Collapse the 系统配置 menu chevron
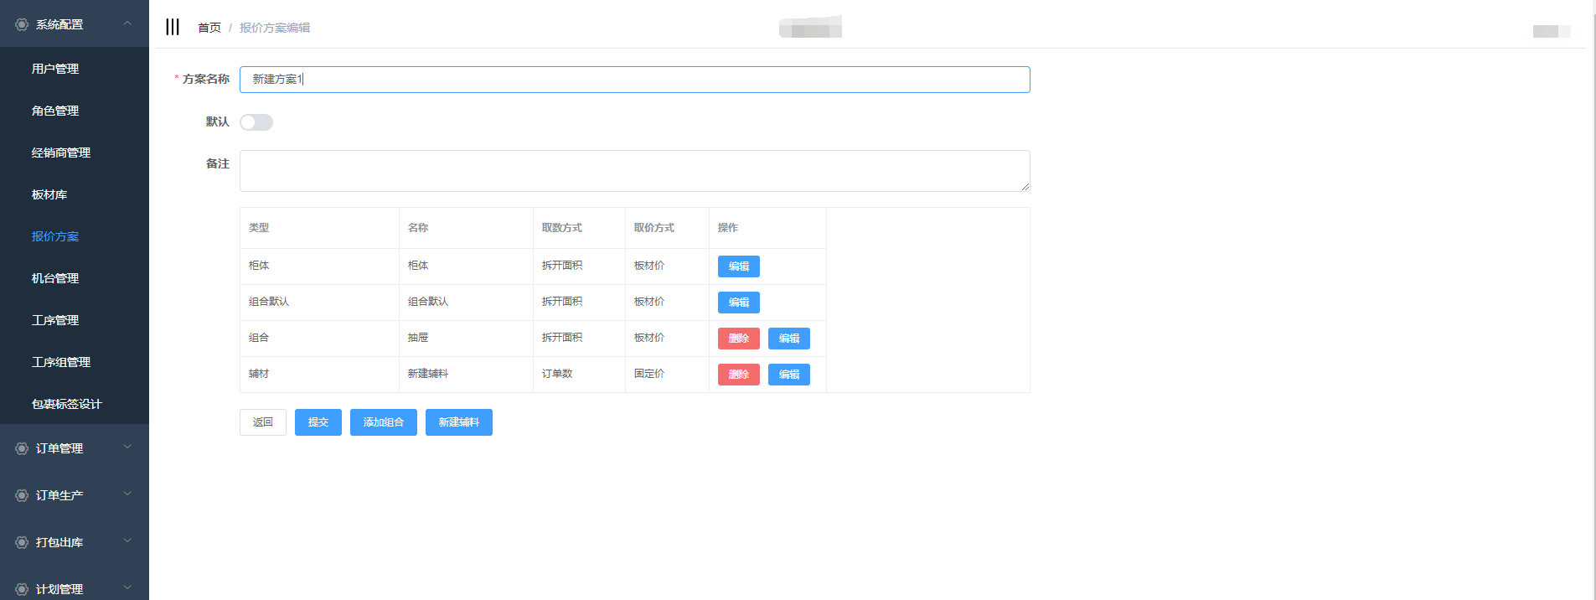This screenshot has height=600, width=1596. tap(127, 23)
